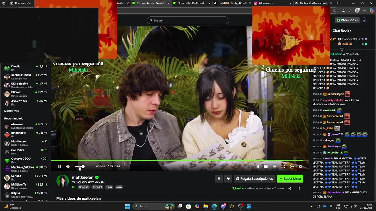Show hidden system tray icons
The height and width of the screenshot is (211, 376).
(312, 206)
